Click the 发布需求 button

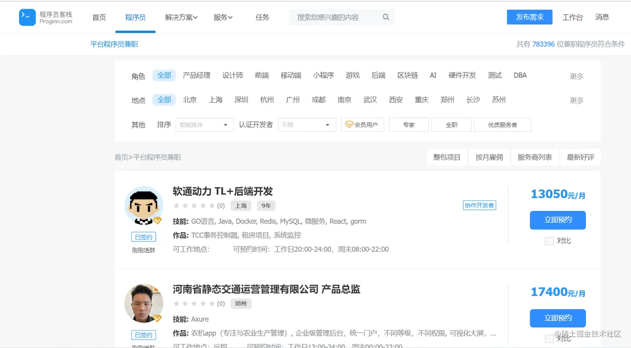click(530, 17)
